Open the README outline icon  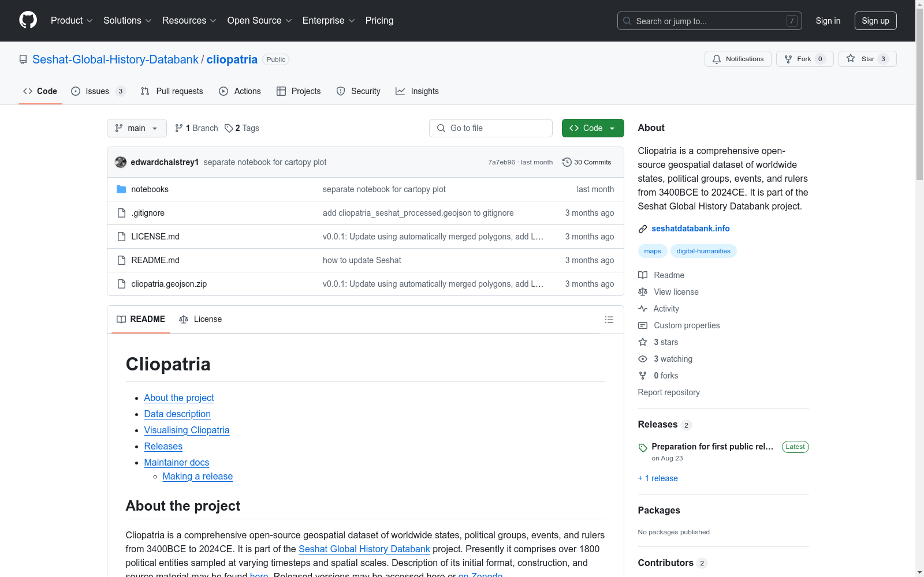click(x=609, y=320)
